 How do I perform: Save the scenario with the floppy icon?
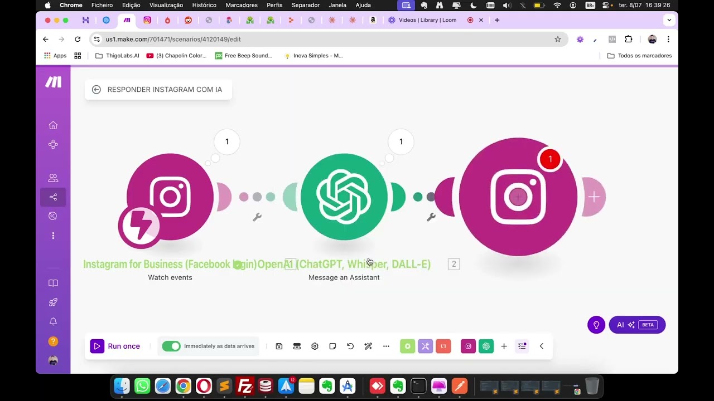[279, 346]
